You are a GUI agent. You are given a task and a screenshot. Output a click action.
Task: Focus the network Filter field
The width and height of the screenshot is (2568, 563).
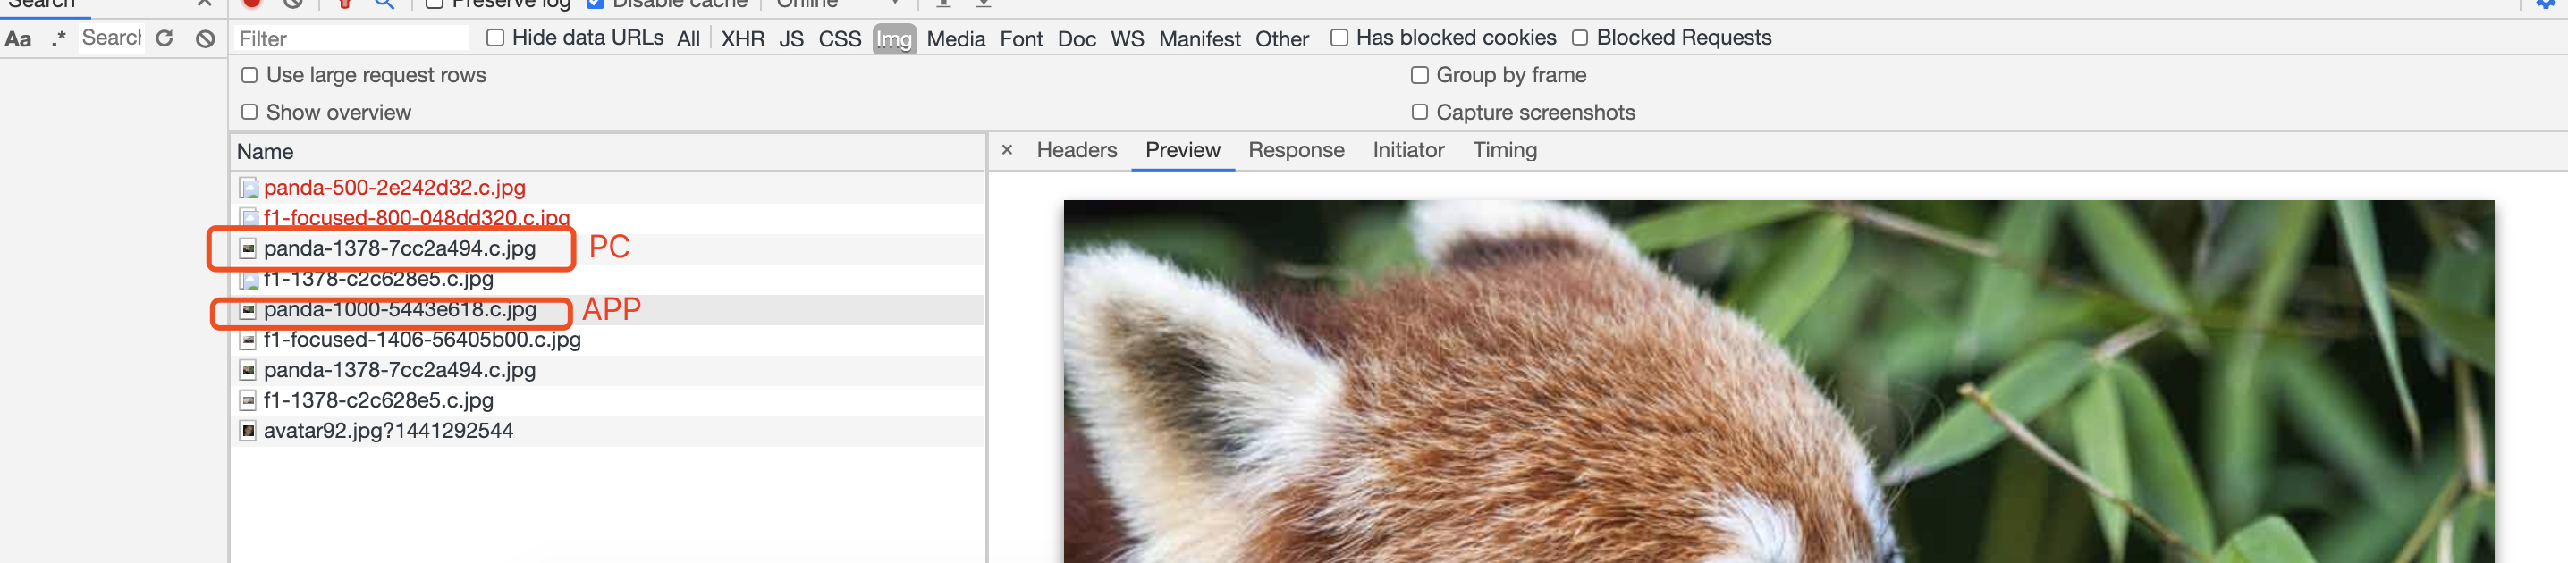351,38
